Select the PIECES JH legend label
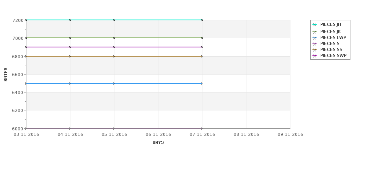390x171 pixels. pos(330,25)
